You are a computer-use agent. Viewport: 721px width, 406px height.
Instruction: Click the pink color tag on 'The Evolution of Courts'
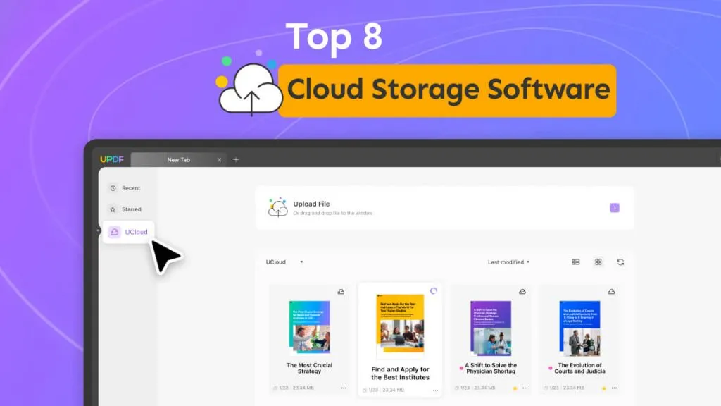tap(551, 367)
